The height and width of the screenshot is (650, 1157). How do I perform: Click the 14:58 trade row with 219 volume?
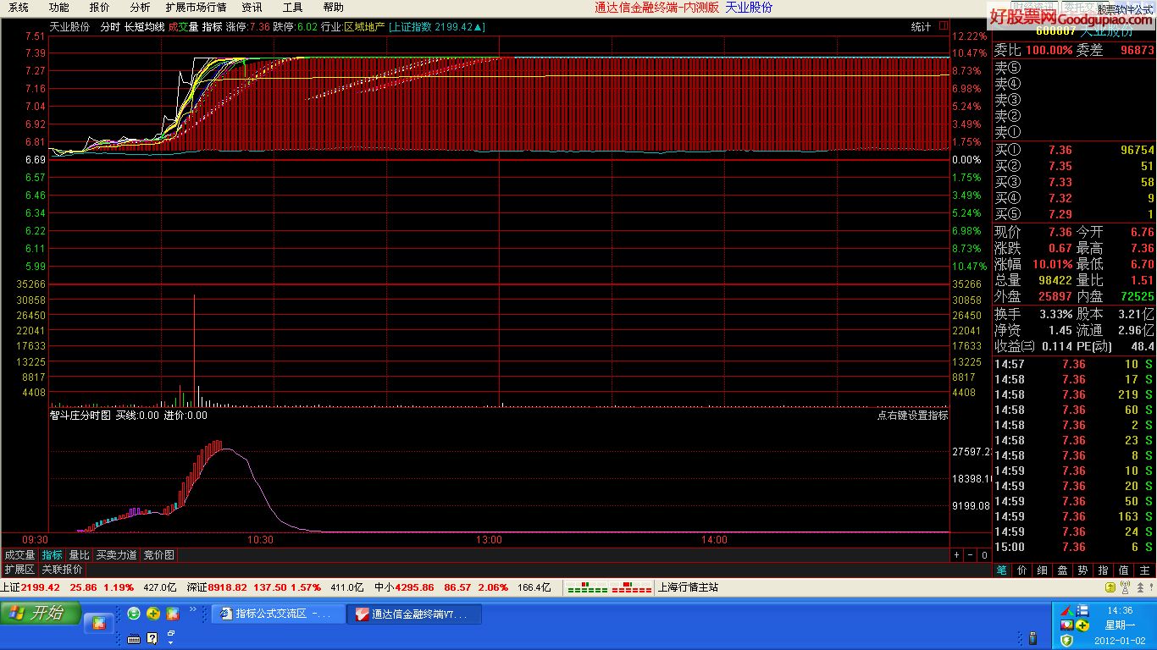tap(1074, 394)
